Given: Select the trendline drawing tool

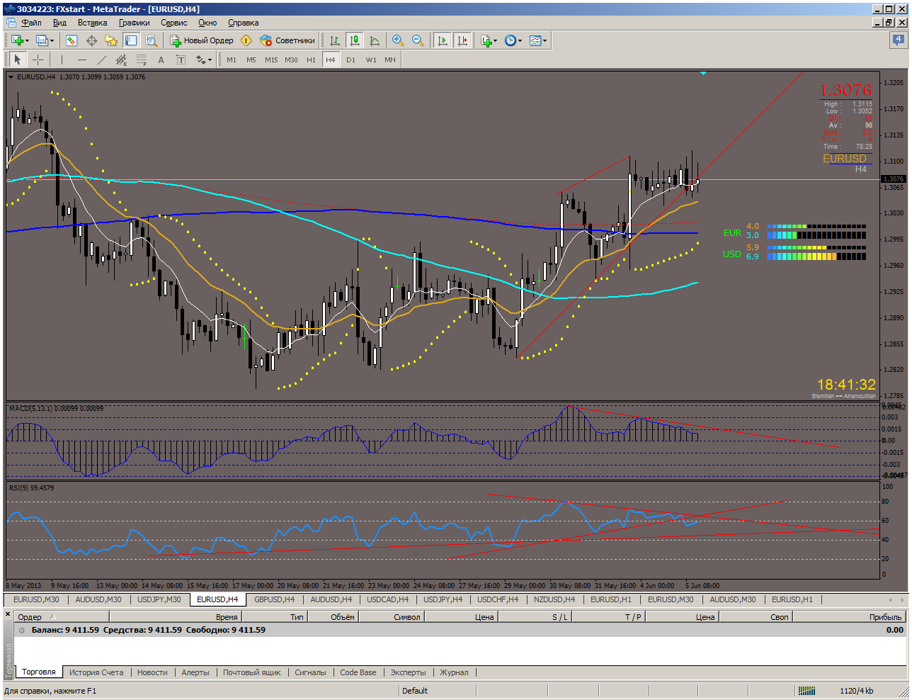Looking at the screenshot, I should 102,60.
